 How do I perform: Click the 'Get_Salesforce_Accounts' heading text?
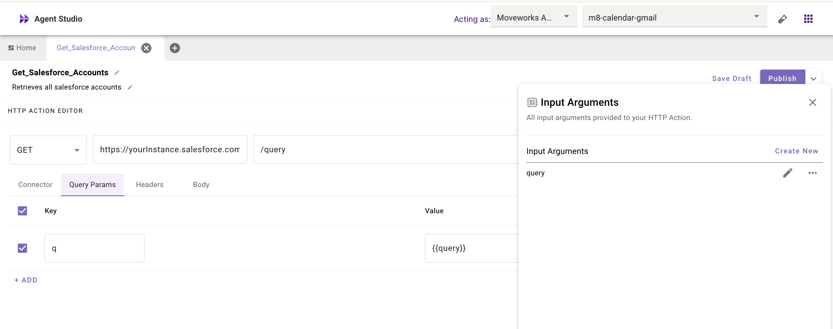(60, 73)
